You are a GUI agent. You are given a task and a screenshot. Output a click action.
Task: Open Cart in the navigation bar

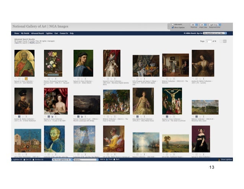click(56, 33)
